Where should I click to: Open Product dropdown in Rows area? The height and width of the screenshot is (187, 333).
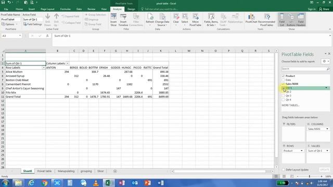tap(302, 151)
